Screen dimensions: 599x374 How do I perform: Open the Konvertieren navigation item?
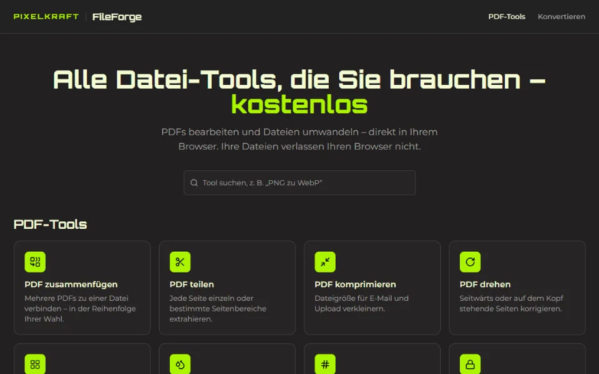click(x=561, y=17)
